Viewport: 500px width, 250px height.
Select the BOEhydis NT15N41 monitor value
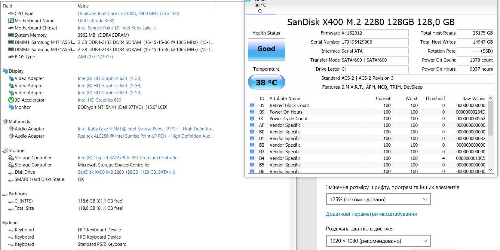tap(122, 107)
